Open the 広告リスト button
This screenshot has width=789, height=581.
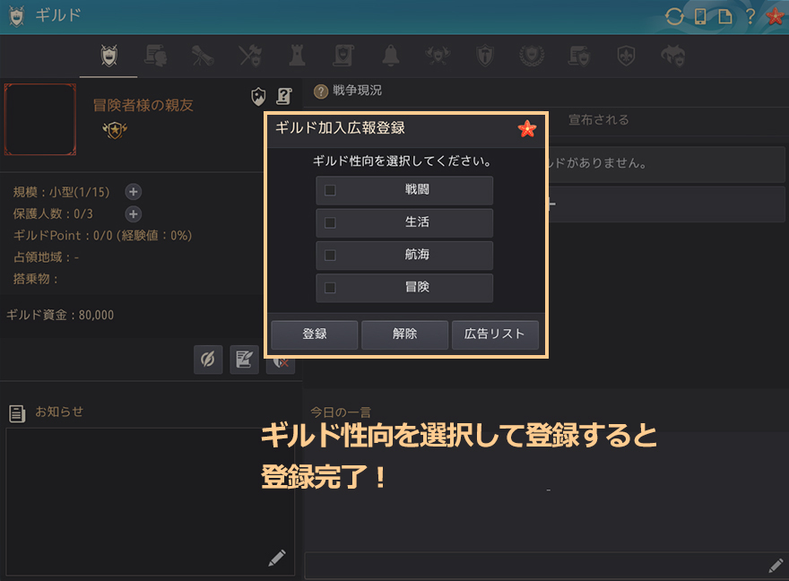(495, 334)
